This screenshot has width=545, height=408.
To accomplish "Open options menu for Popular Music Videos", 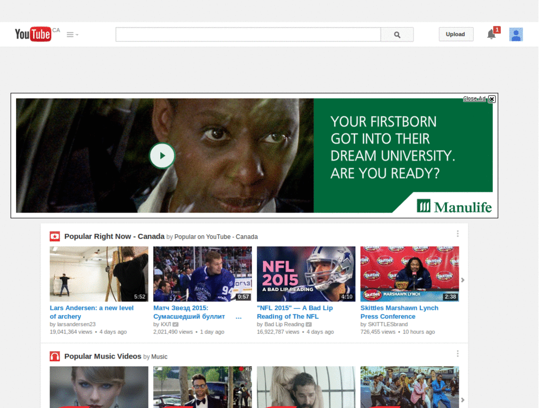I will (x=457, y=353).
